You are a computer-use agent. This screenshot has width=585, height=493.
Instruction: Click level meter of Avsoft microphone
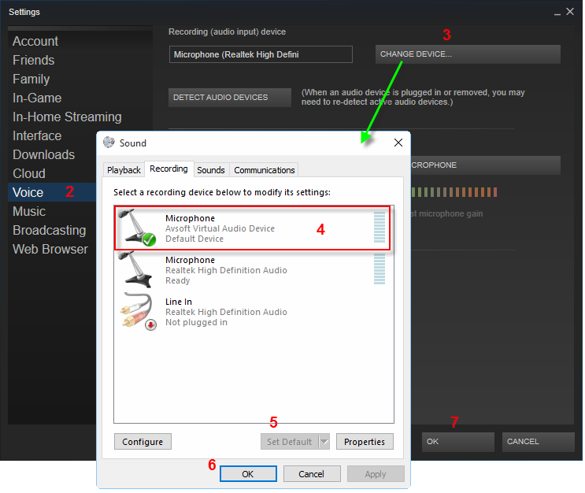tap(380, 228)
